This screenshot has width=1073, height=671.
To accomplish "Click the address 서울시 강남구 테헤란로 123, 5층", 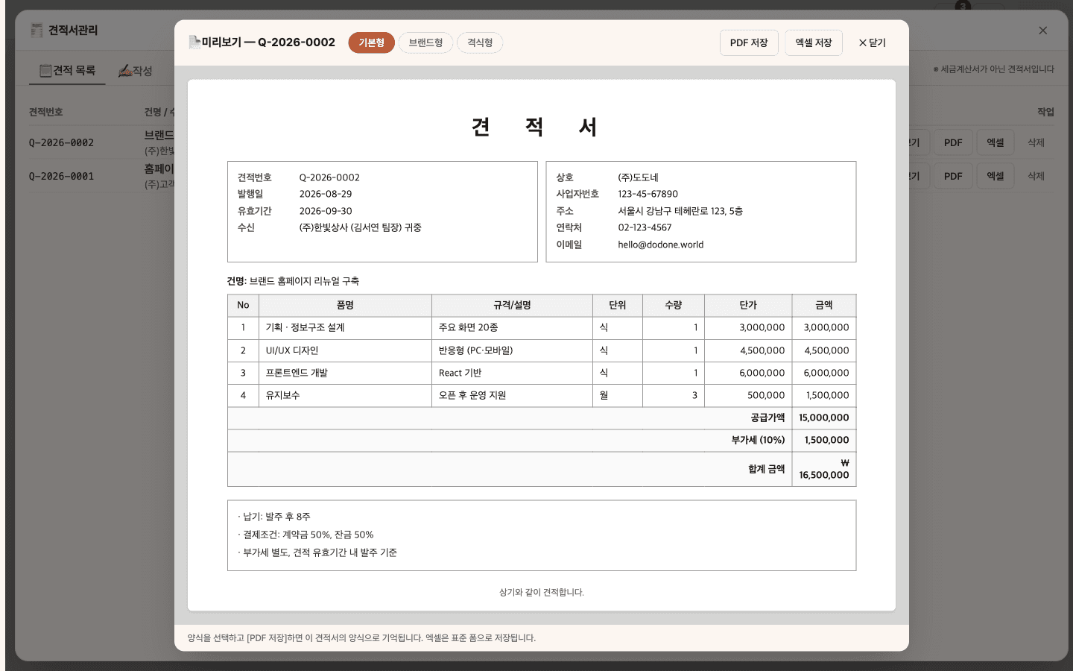I will [x=680, y=211].
